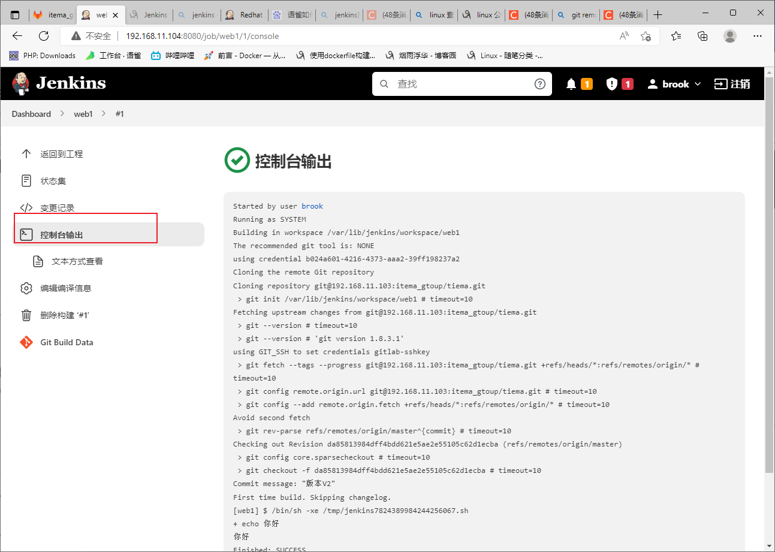Click the tab actions icon at top left
The width and height of the screenshot is (775, 552).
point(16,14)
